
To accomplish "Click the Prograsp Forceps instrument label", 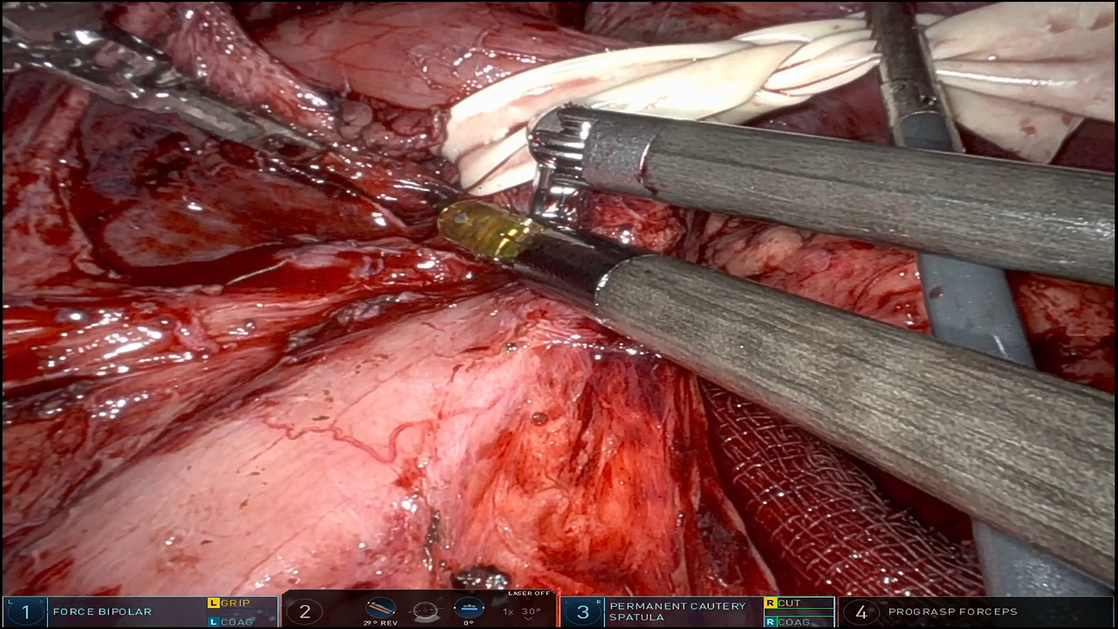I will [952, 612].
